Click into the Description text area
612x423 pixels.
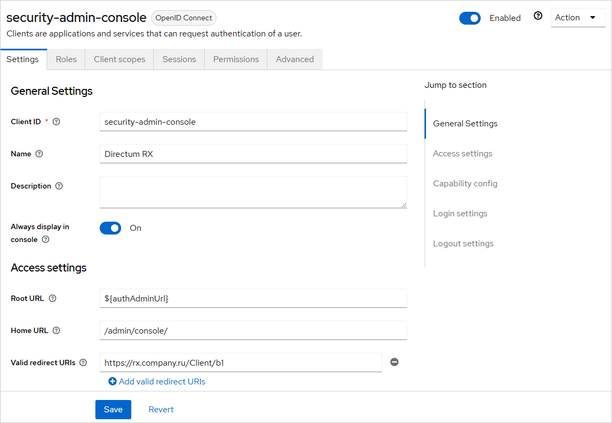coord(253,192)
